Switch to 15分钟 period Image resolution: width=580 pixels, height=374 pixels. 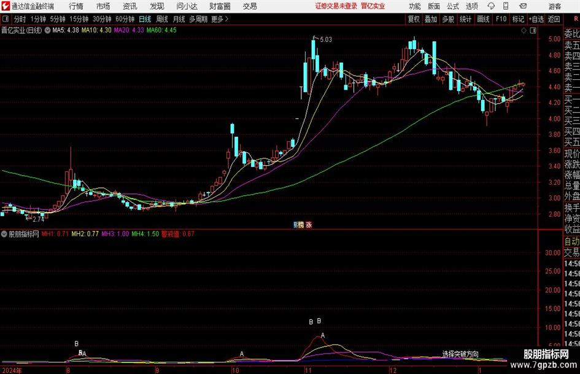[x=79, y=19]
